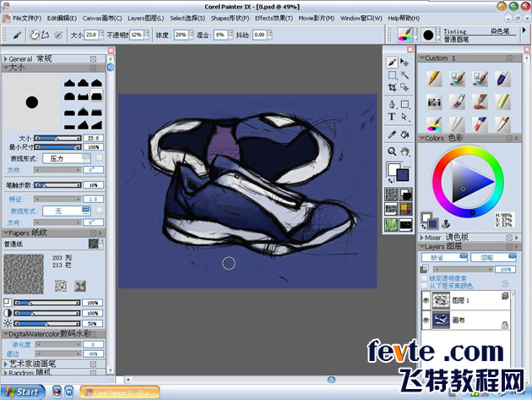Open the 忽略 composite depth dropdown
532x400 pixels.
[x=494, y=257]
